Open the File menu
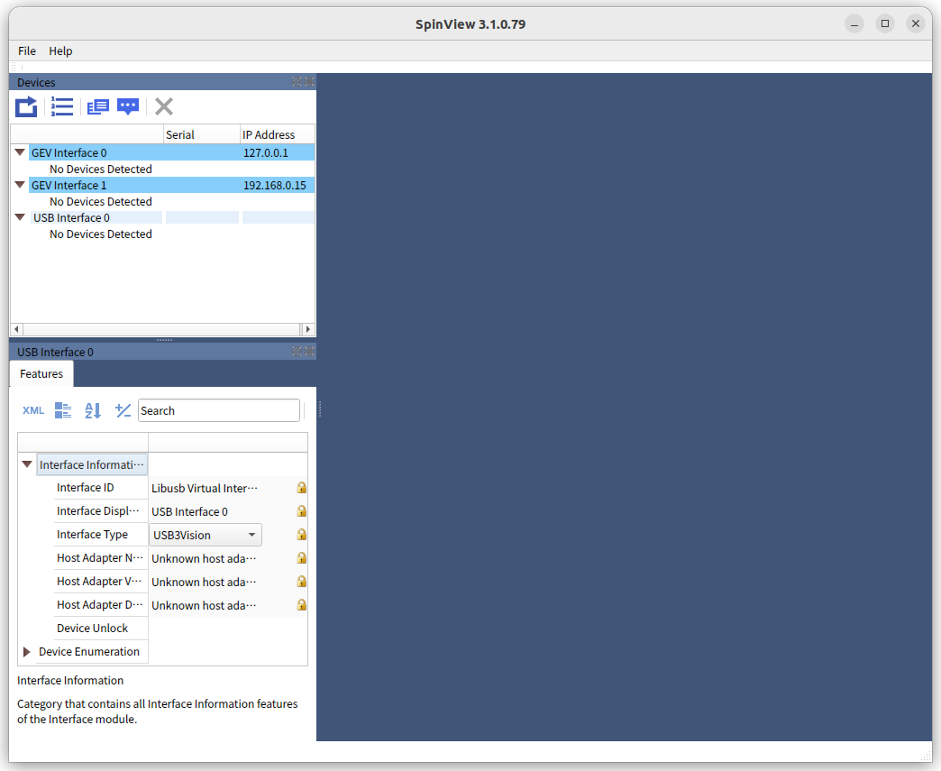Screen dimensions: 941x771 click(x=27, y=51)
